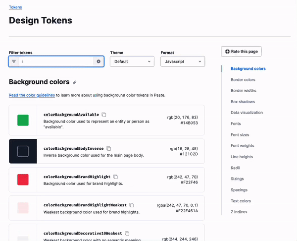Click the filter icon in the search field

(x=14, y=61)
